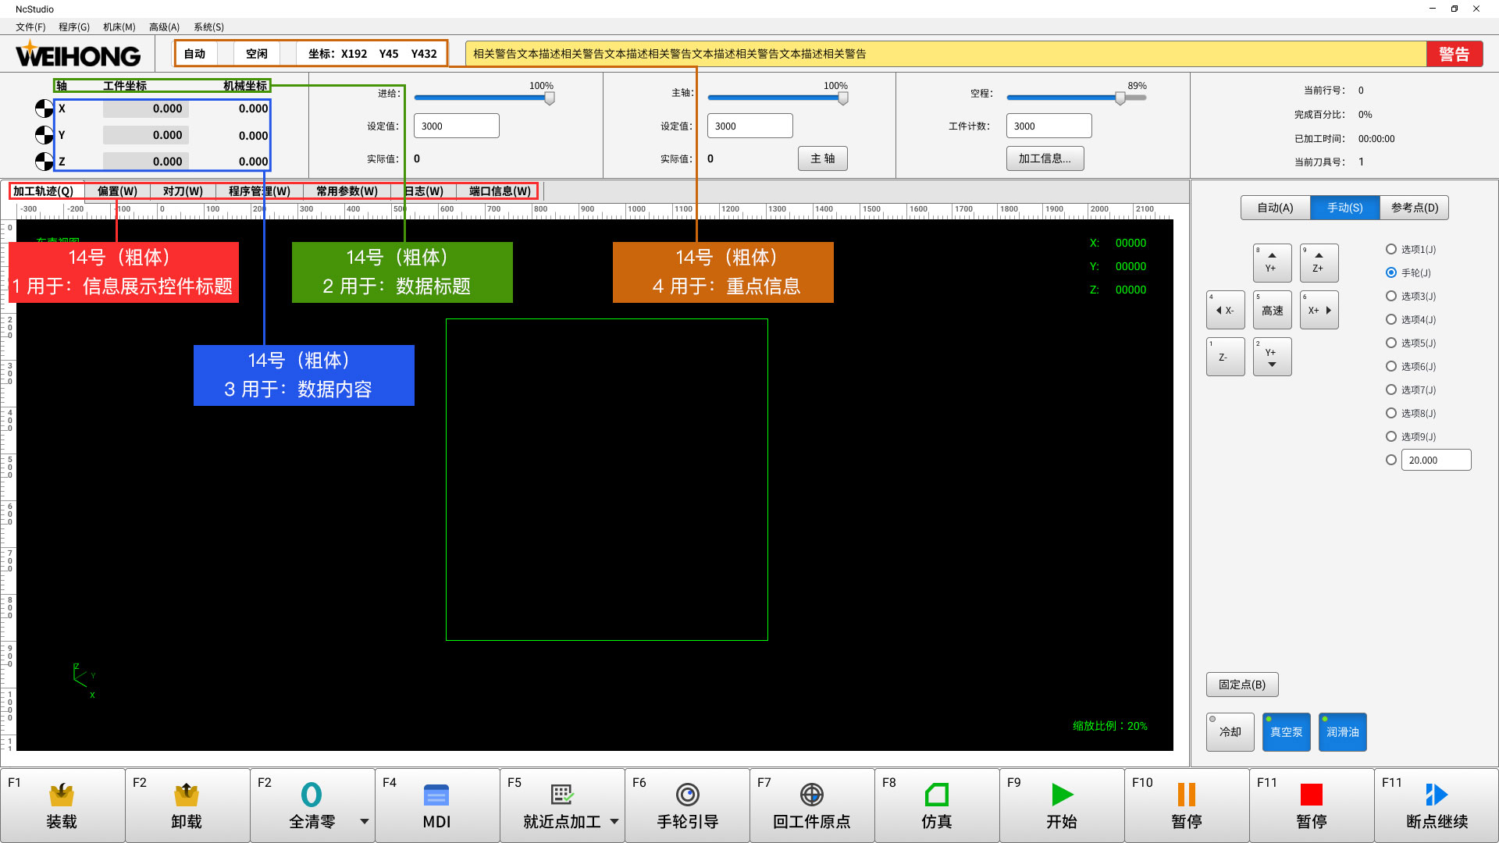Click the 卸载 unload icon

tap(187, 795)
